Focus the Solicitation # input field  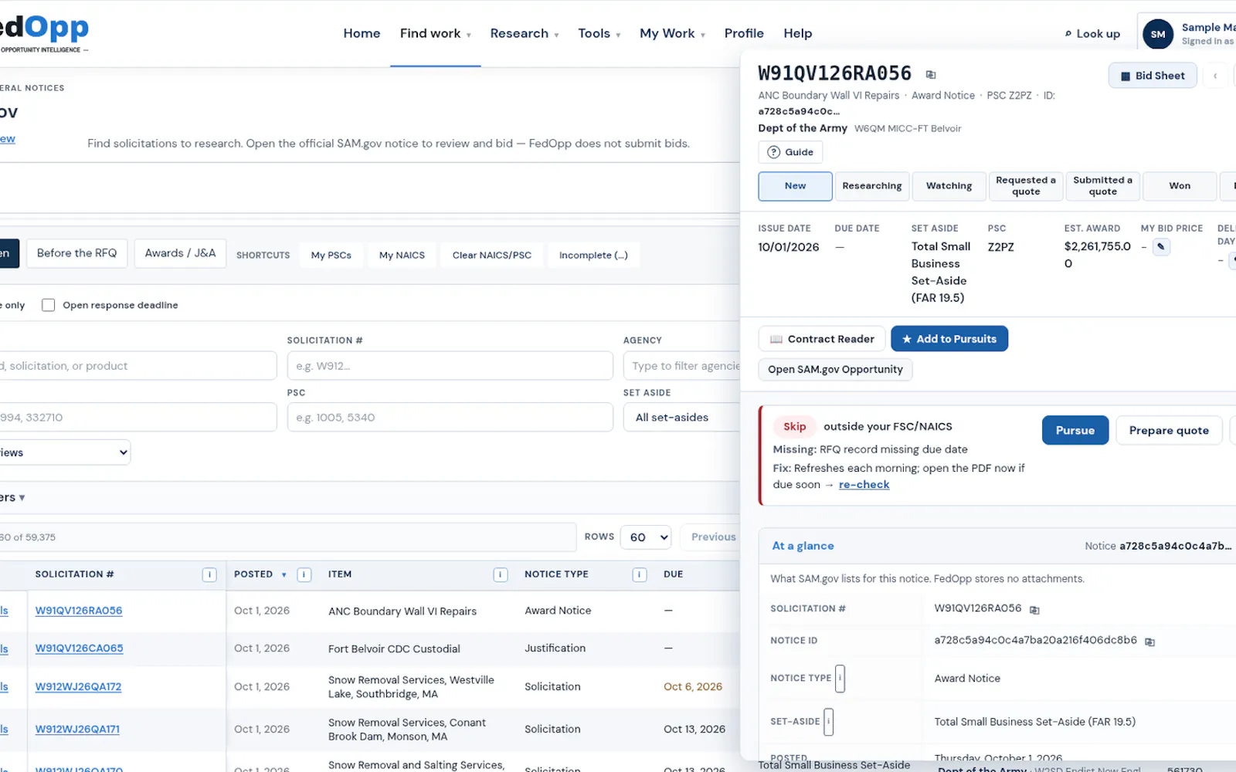[x=450, y=366]
